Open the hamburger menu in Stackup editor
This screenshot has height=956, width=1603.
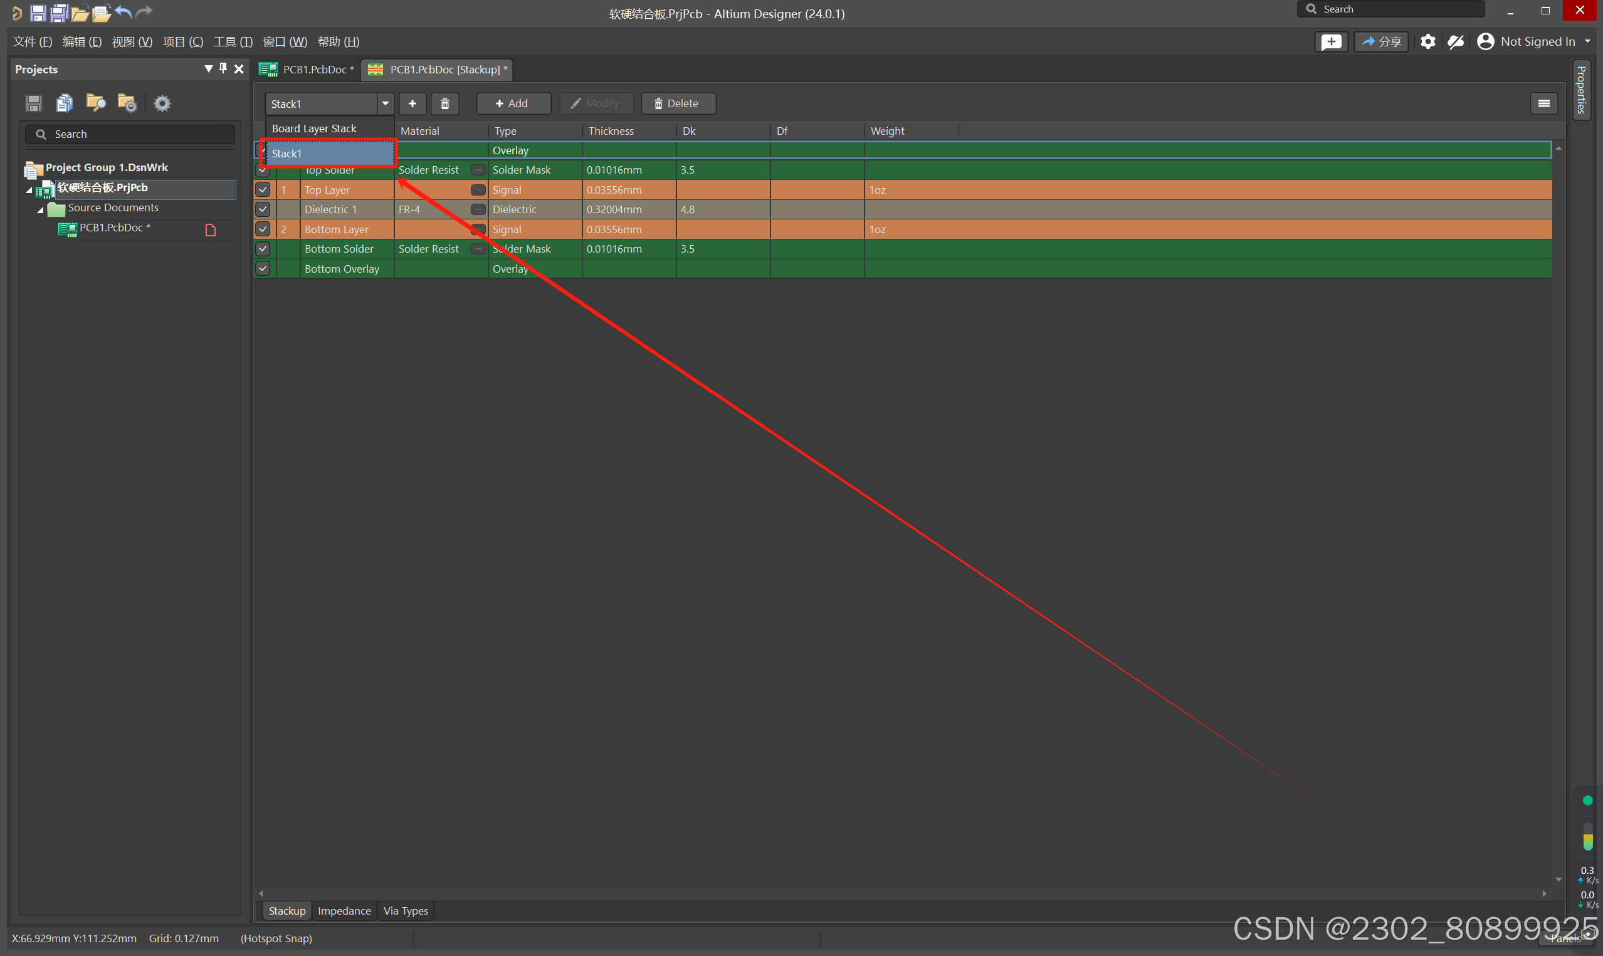(x=1543, y=103)
